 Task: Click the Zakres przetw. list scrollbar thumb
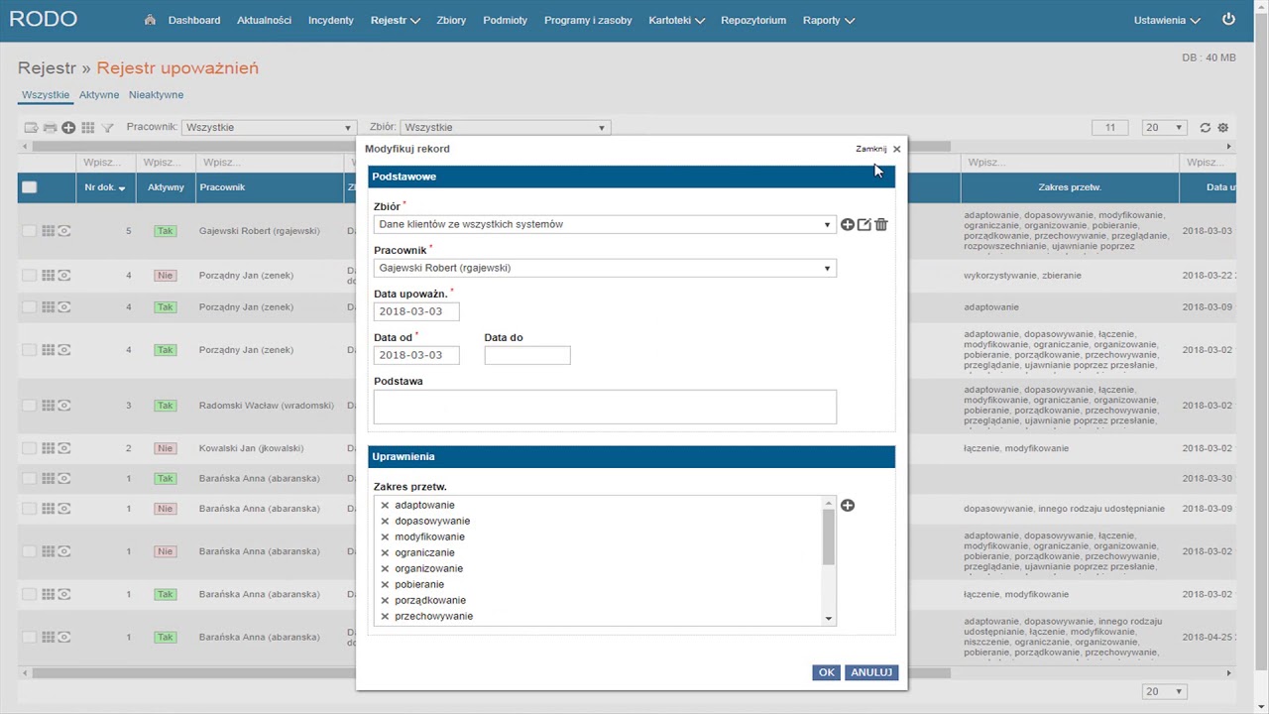tap(829, 537)
